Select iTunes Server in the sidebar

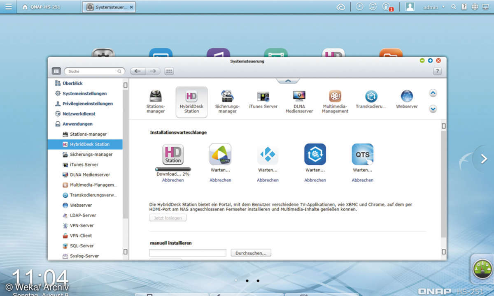click(x=85, y=164)
